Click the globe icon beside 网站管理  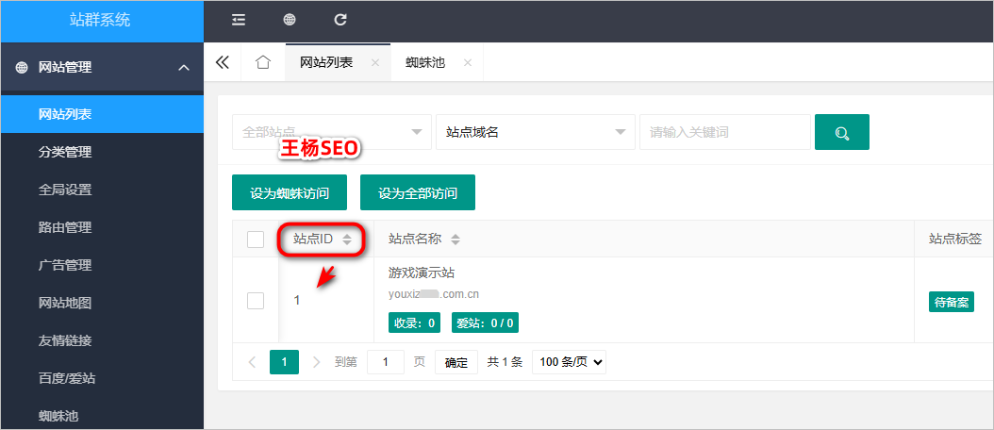point(22,67)
